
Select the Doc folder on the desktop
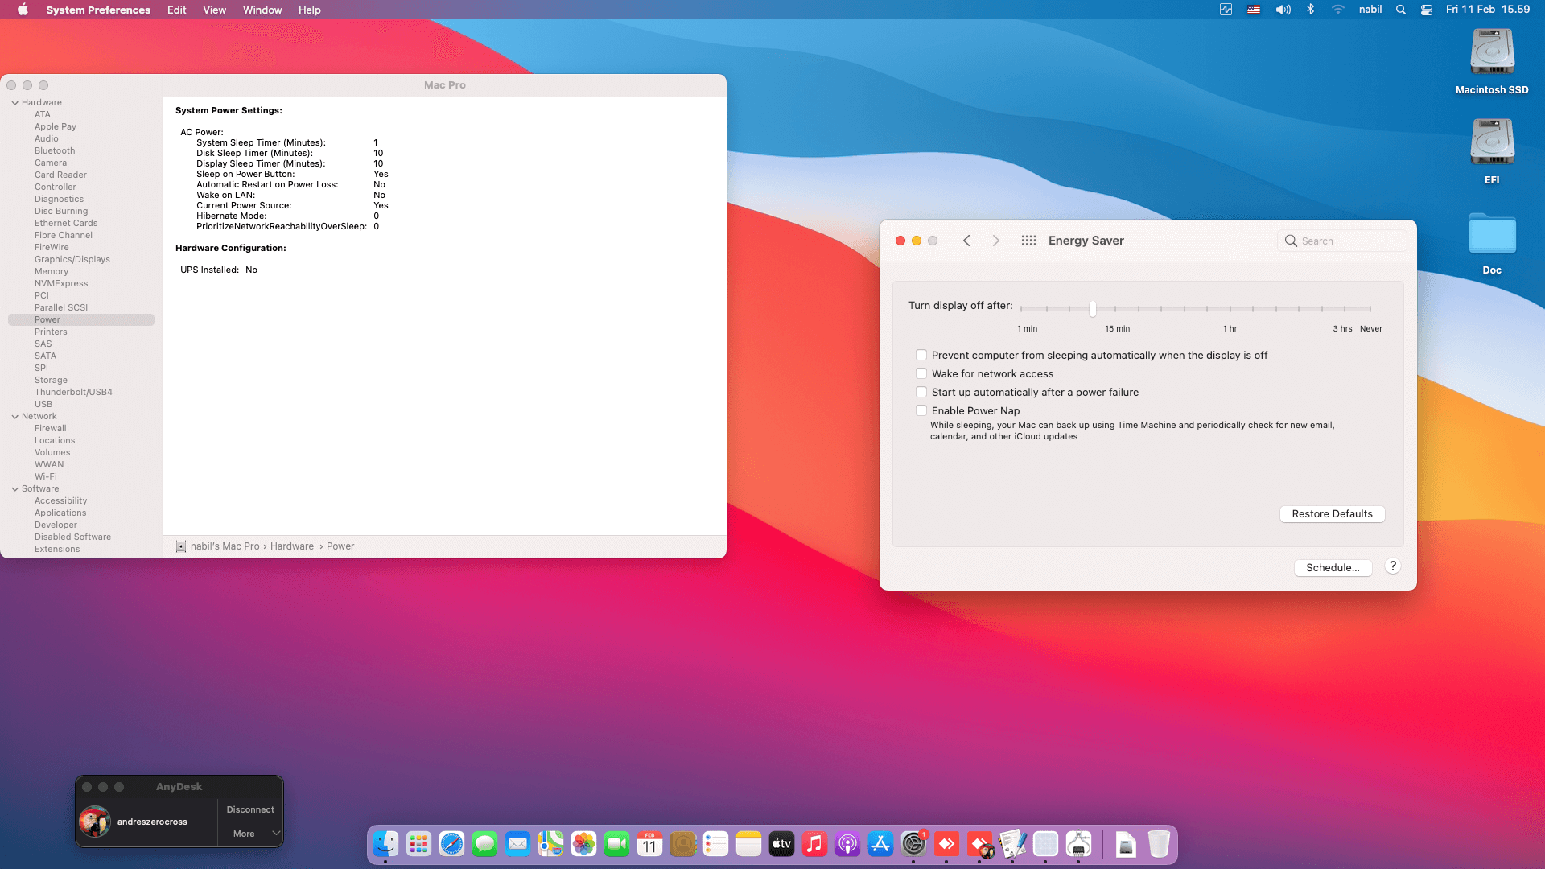[x=1492, y=243]
